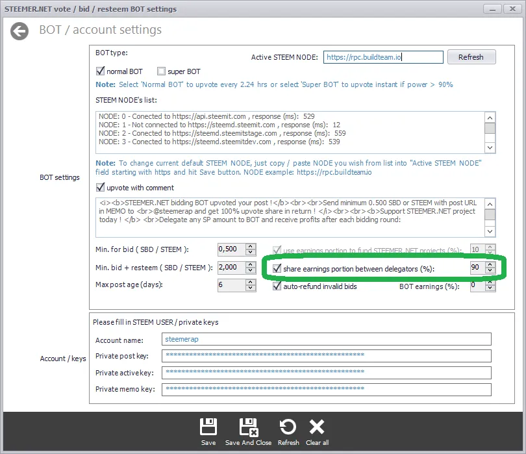Viewport: 526px width, 454px height.
Task: Click the share earnings percent field
Action: (x=477, y=268)
